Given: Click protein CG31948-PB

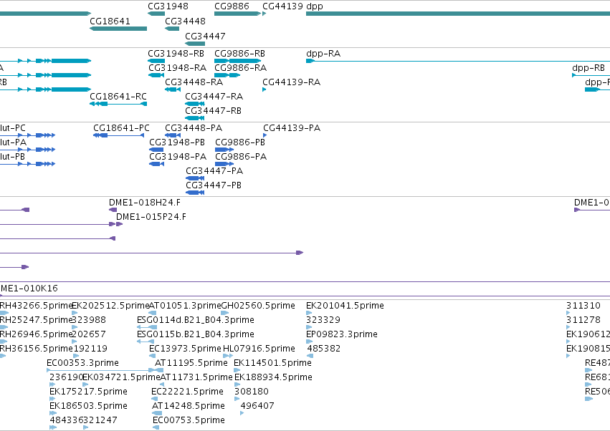Looking at the screenshot, I should point(177,142).
